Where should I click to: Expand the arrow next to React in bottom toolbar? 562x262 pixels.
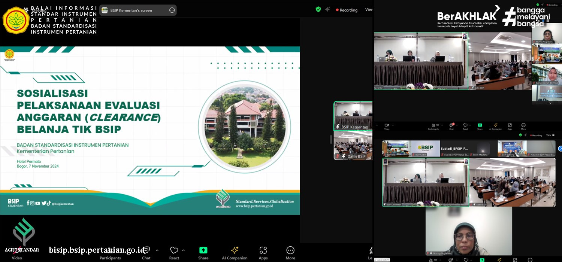tap(183, 250)
